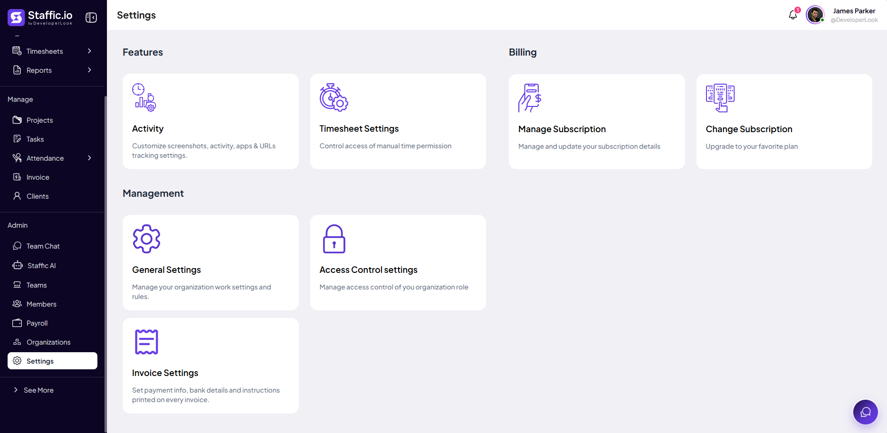The height and width of the screenshot is (433, 887).
Task: Open Change Subscription card title
Action: [x=749, y=129]
